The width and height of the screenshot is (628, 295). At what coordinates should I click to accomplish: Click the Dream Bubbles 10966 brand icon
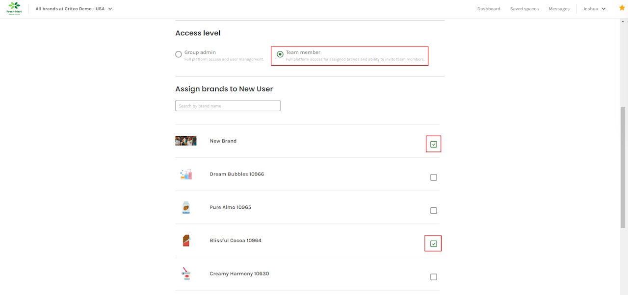pyautogui.click(x=186, y=174)
